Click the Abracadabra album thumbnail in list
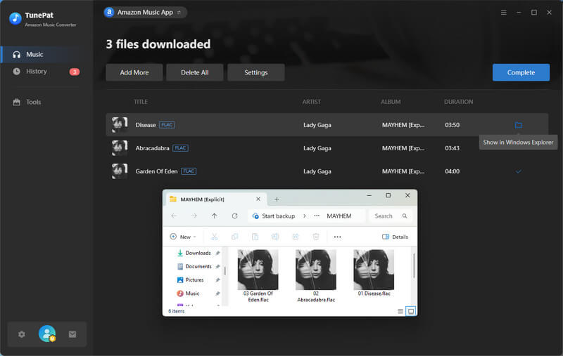 [x=120, y=148]
